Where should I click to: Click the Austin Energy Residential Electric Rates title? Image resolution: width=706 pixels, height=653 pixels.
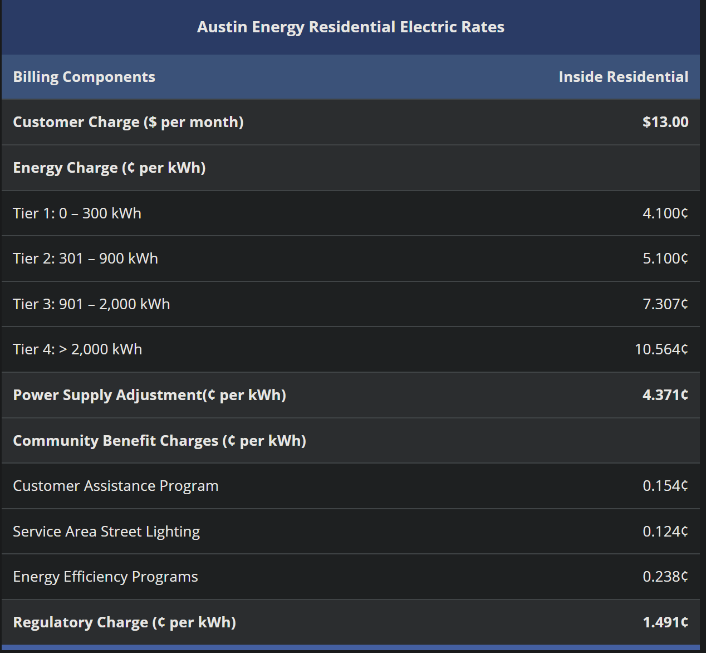tap(351, 27)
